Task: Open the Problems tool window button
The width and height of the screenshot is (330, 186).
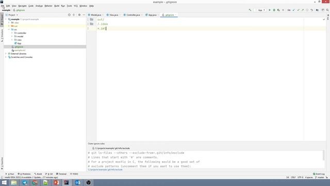Action: coord(24,174)
